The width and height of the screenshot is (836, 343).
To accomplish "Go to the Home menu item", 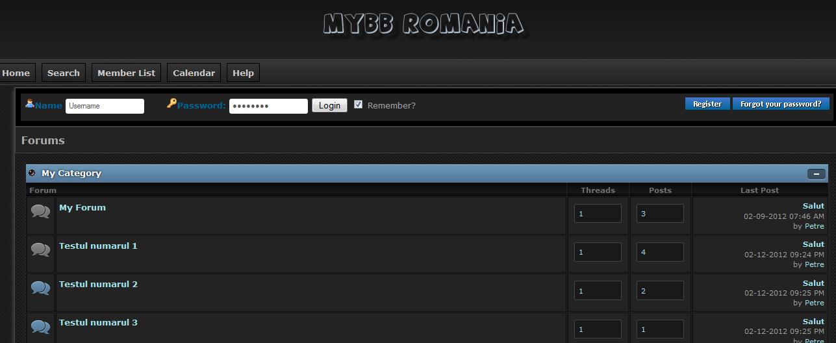I will [x=16, y=73].
